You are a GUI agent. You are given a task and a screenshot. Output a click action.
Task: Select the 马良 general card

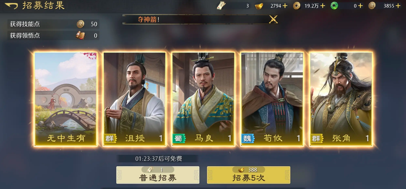(203, 99)
